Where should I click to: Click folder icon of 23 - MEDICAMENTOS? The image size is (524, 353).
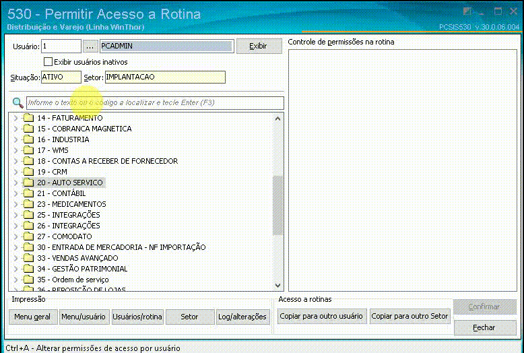tap(29, 204)
